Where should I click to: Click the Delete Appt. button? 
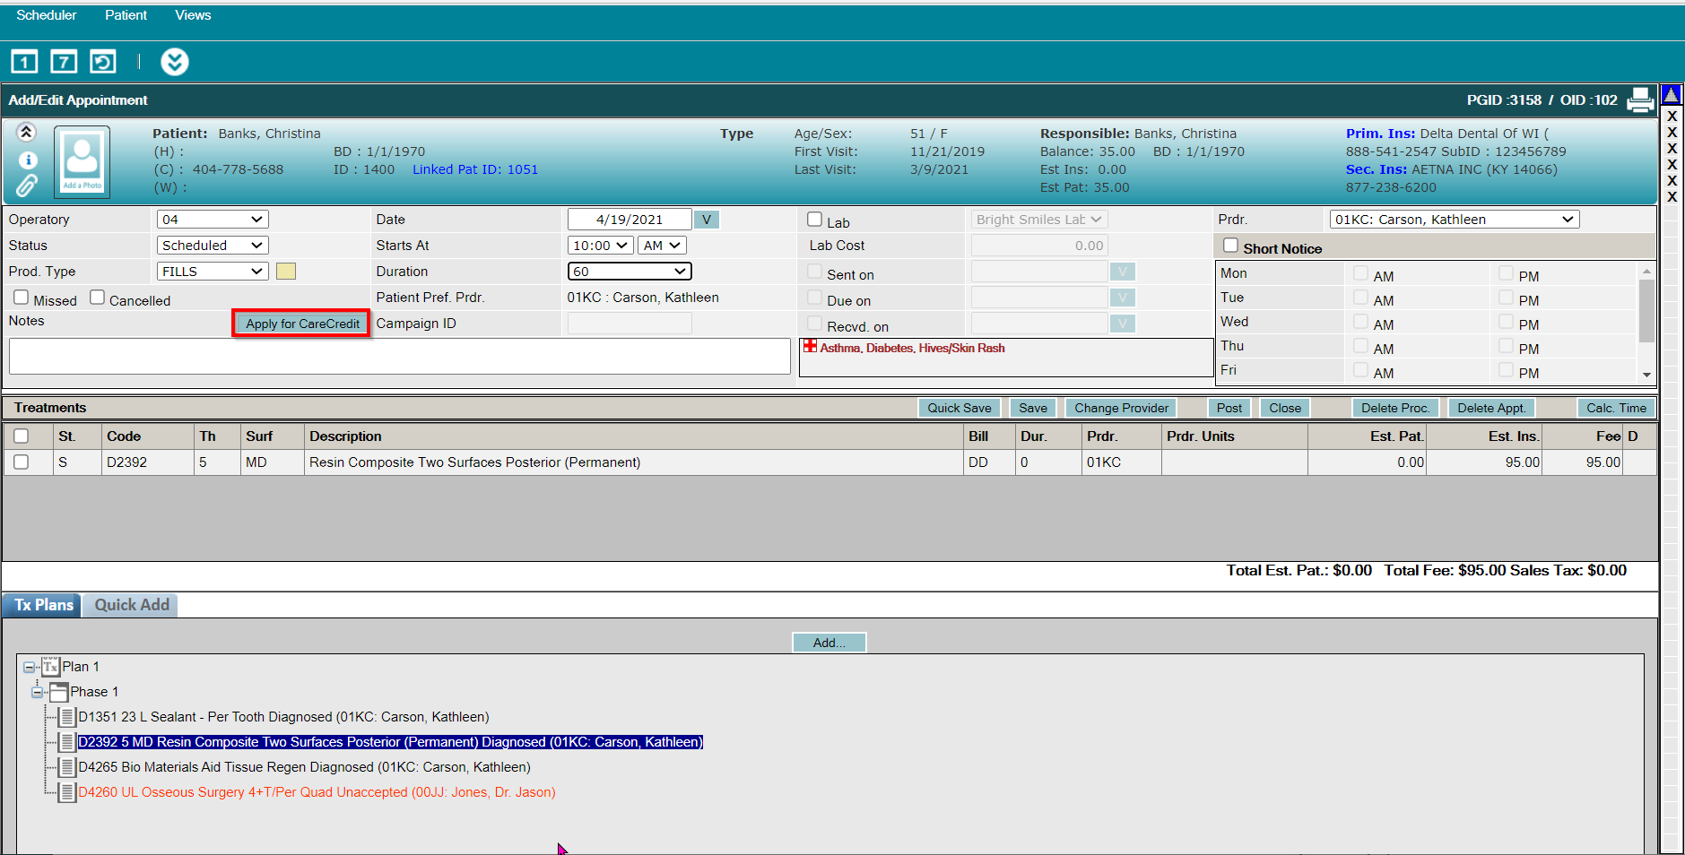[1491, 408]
